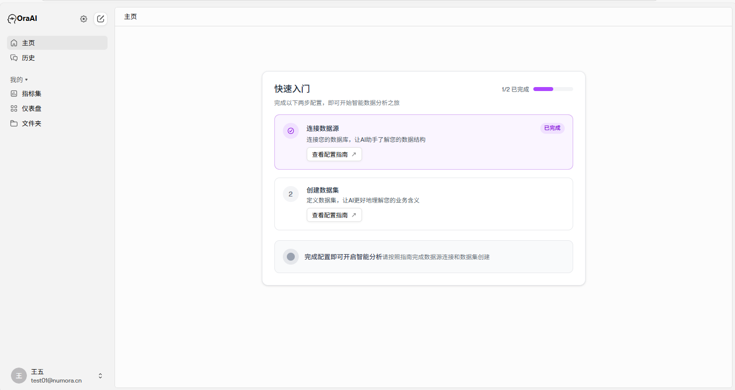Screen dimensions: 735x390
Task: Open the account switcher chevron
Action: tap(100, 376)
